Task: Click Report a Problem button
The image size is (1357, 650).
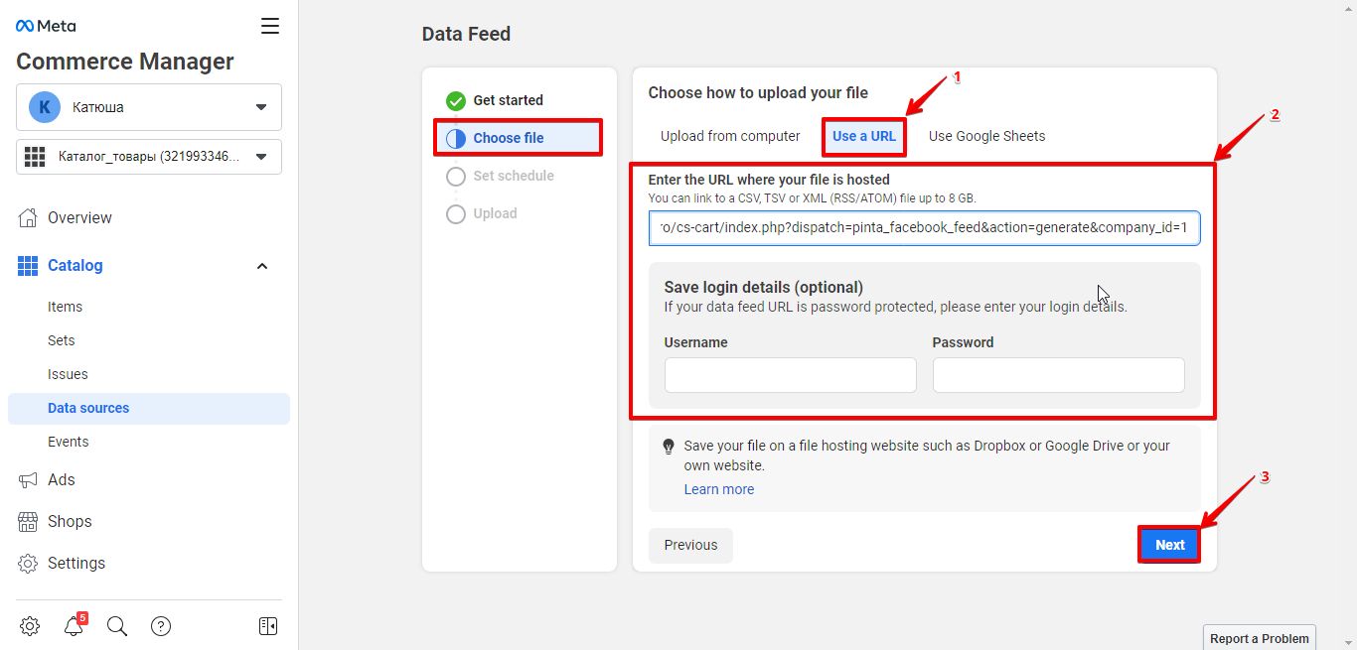Action: pos(1260,638)
